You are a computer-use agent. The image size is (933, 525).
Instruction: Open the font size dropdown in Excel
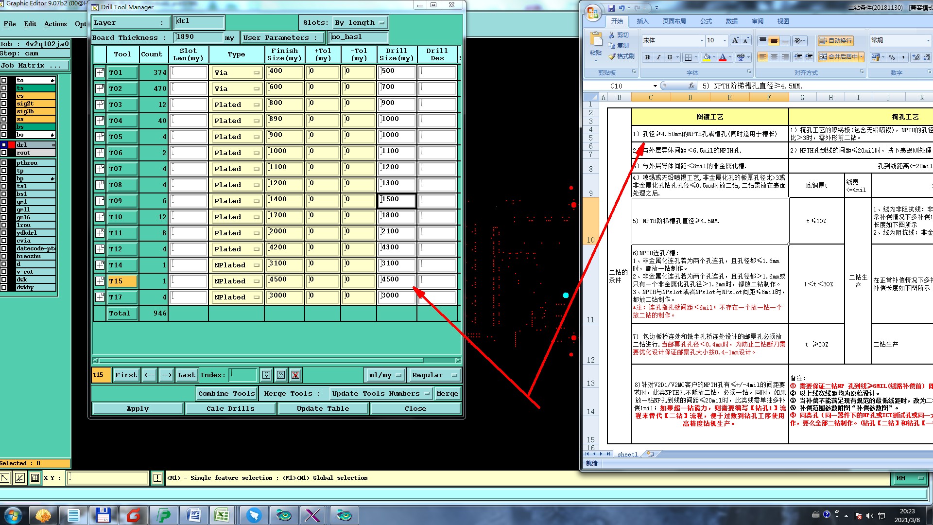pos(725,40)
